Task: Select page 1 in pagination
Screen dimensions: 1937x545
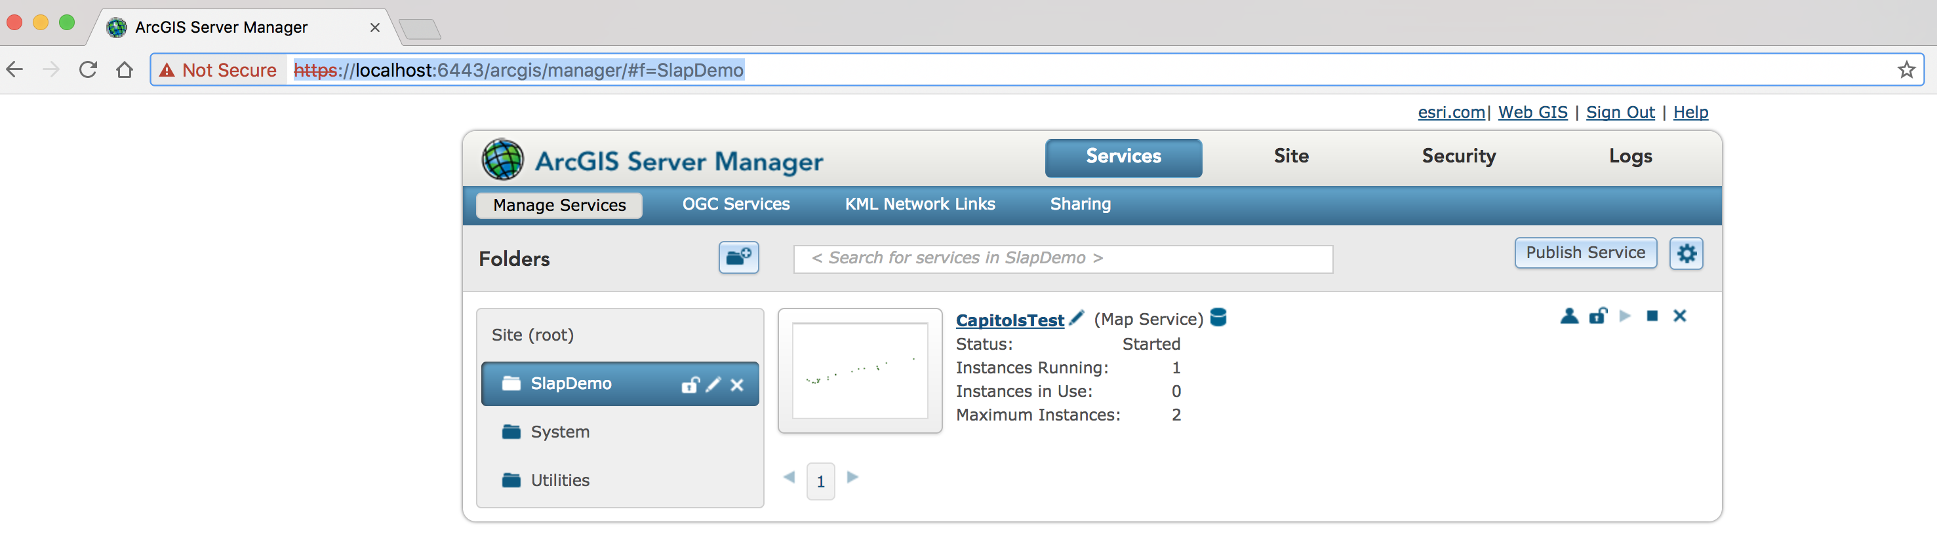Action: pos(820,481)
